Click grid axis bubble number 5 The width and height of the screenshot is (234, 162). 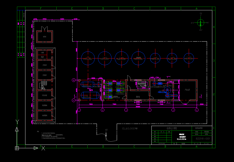pos(173,110)
